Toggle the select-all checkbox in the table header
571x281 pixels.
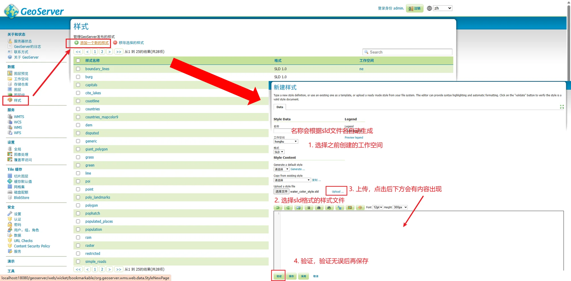point(78,60)
